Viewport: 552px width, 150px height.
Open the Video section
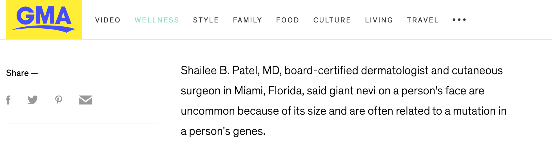click(x=108, y=20)
